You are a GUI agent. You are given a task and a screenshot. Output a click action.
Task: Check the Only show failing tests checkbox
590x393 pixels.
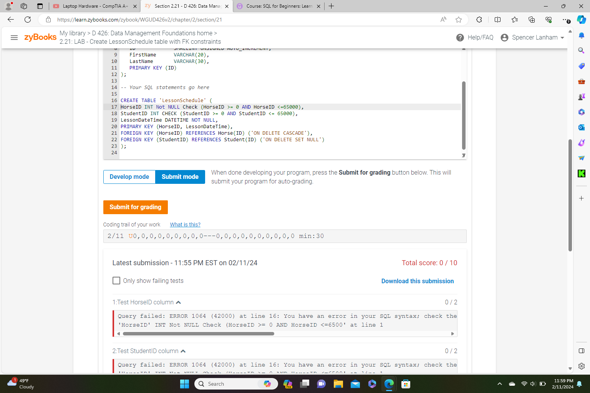[x=116, y=281]
